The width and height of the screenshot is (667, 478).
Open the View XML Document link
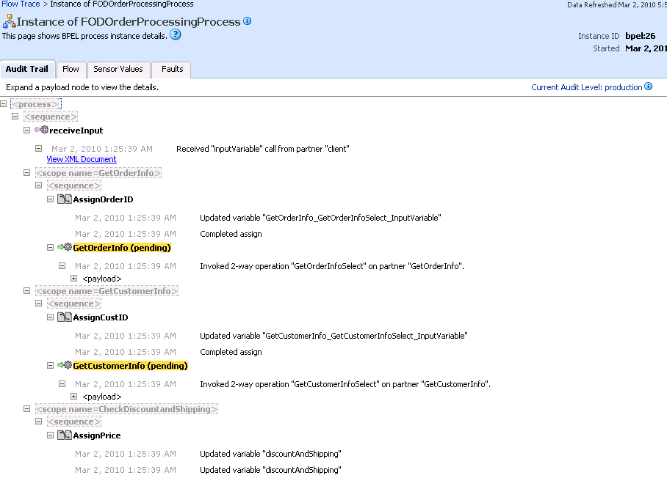81,159
